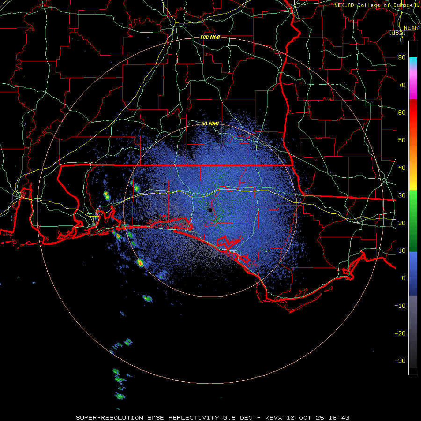Click the black radar site dot at center
The image size is (421, 421).
click(210, 210)
